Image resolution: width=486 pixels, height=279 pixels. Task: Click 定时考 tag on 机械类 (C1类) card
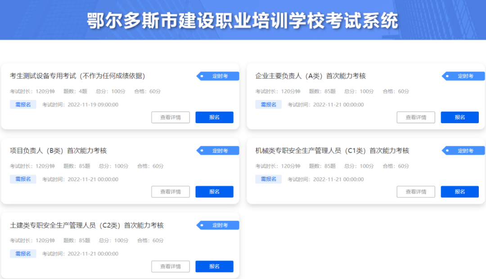[463, 151]
